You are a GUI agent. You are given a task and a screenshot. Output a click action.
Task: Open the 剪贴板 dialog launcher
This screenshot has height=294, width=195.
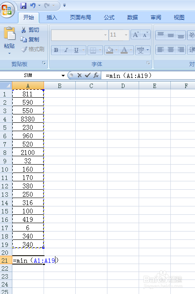coord(44,63)
